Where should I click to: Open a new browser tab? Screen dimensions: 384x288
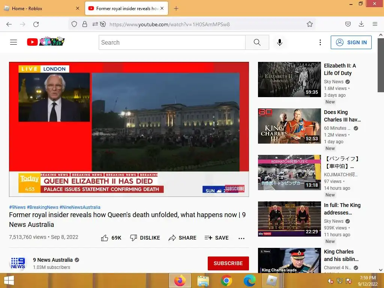click(x=176, y=8)
